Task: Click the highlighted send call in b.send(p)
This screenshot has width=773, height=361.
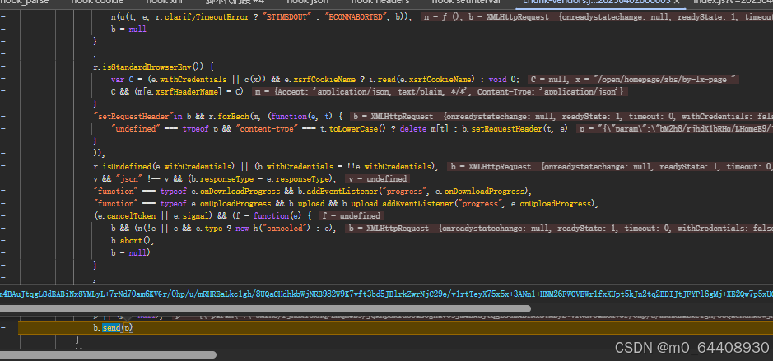Action: point(110,327)
